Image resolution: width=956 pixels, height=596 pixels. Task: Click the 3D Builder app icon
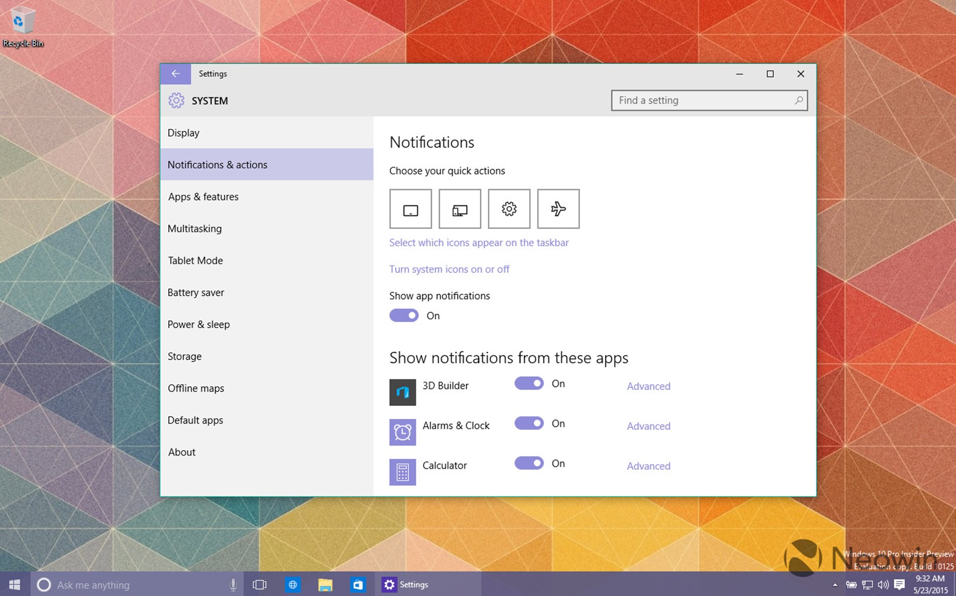pyautogui.click(x=402, y=392)
